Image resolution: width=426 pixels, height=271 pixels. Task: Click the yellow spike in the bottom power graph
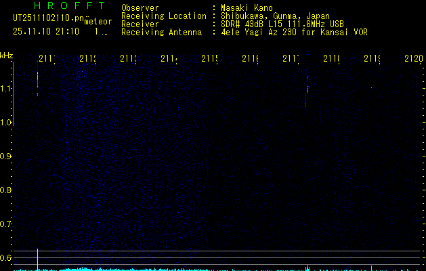point(37,259)
